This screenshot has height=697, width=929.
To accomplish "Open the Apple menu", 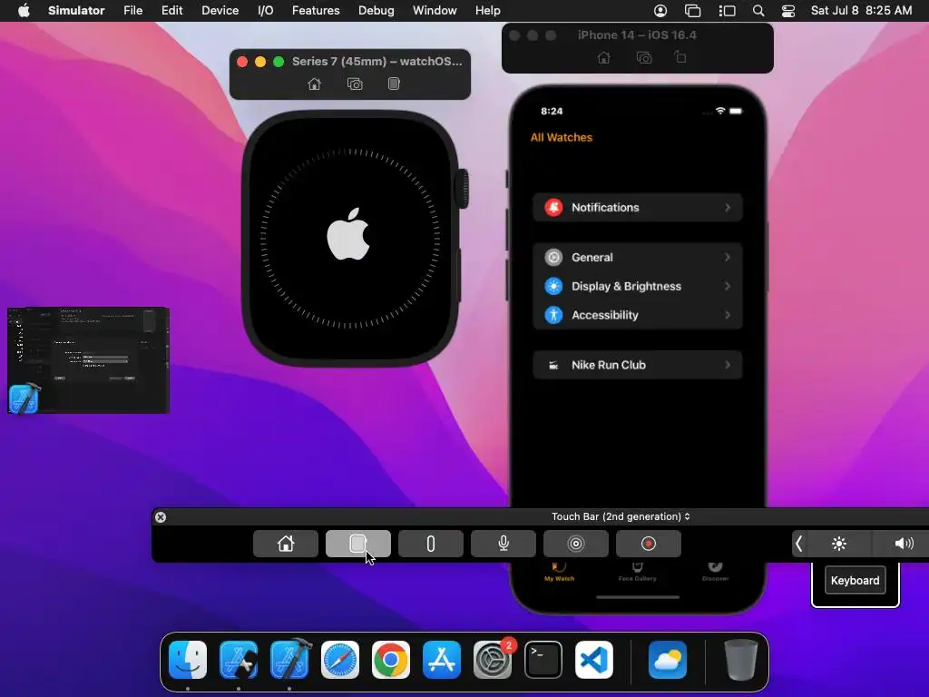I will point(24,11).
